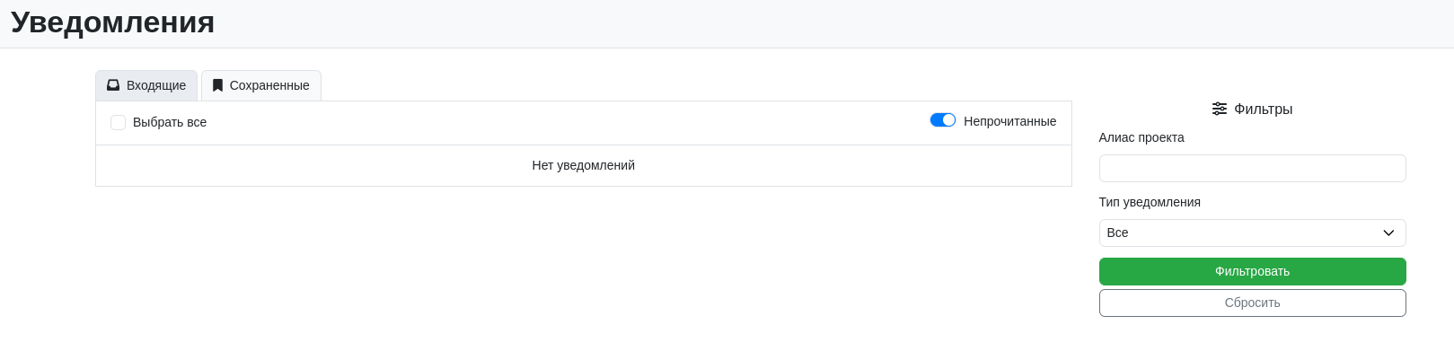Image resolution: width=1454 pixels, height=351 pixels.
Task: Open the Входящие tab
Action: coord(146,86)
